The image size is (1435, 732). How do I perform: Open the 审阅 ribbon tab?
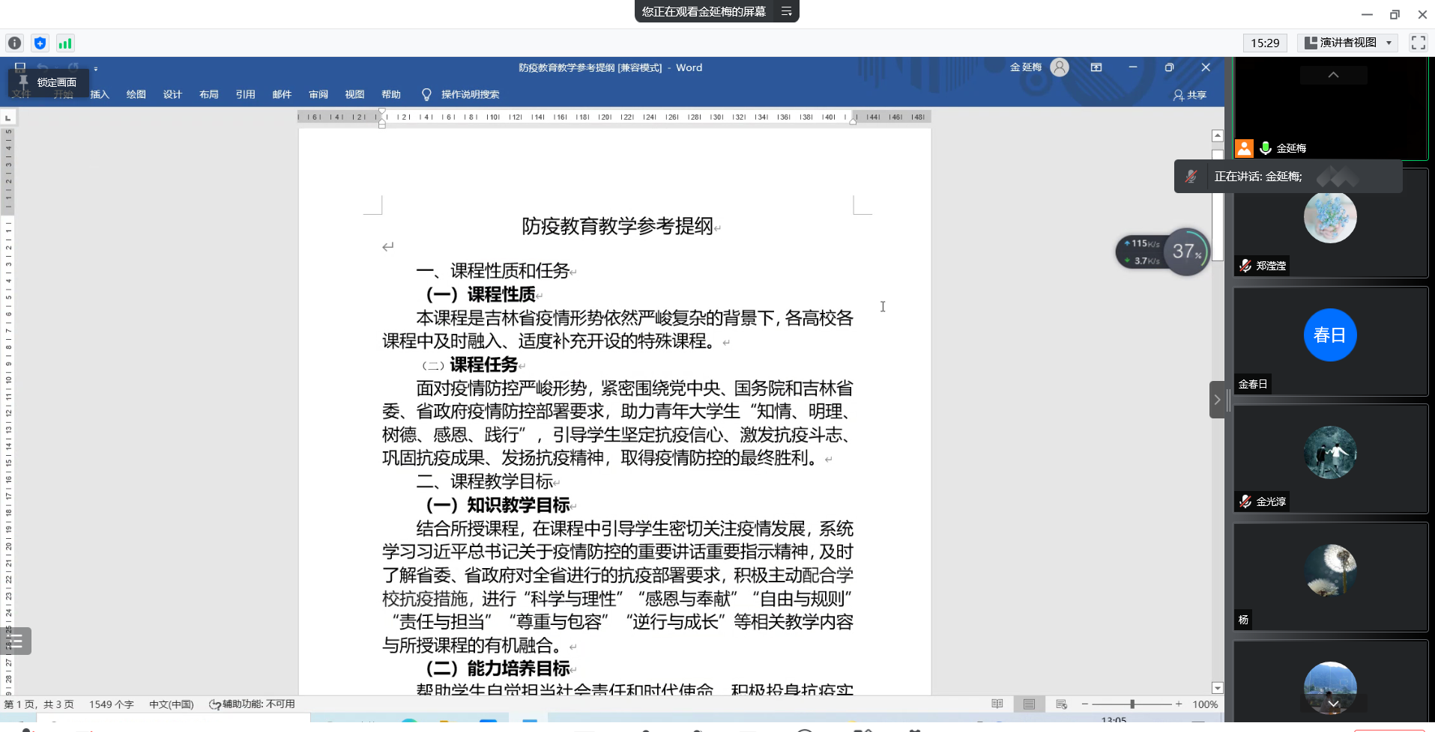(x=318, y=94)
